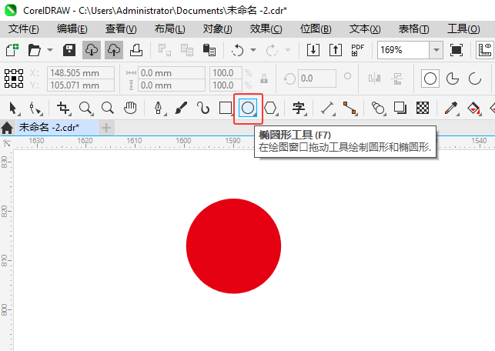Select the Transparency checkerboard tool
Image resolution: width=495 pixels, height=351 pixels.
click(423, 108)
